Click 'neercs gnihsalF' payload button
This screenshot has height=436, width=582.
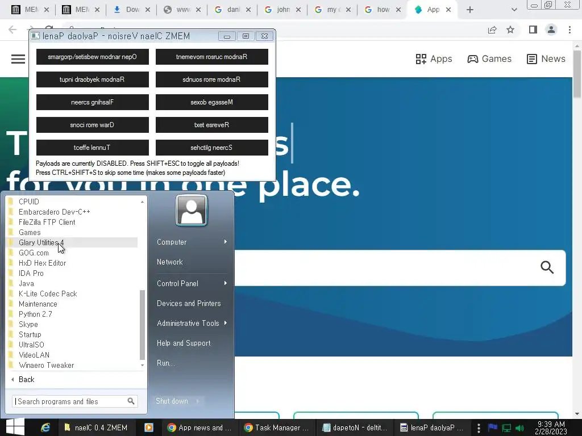click(93, 102)
